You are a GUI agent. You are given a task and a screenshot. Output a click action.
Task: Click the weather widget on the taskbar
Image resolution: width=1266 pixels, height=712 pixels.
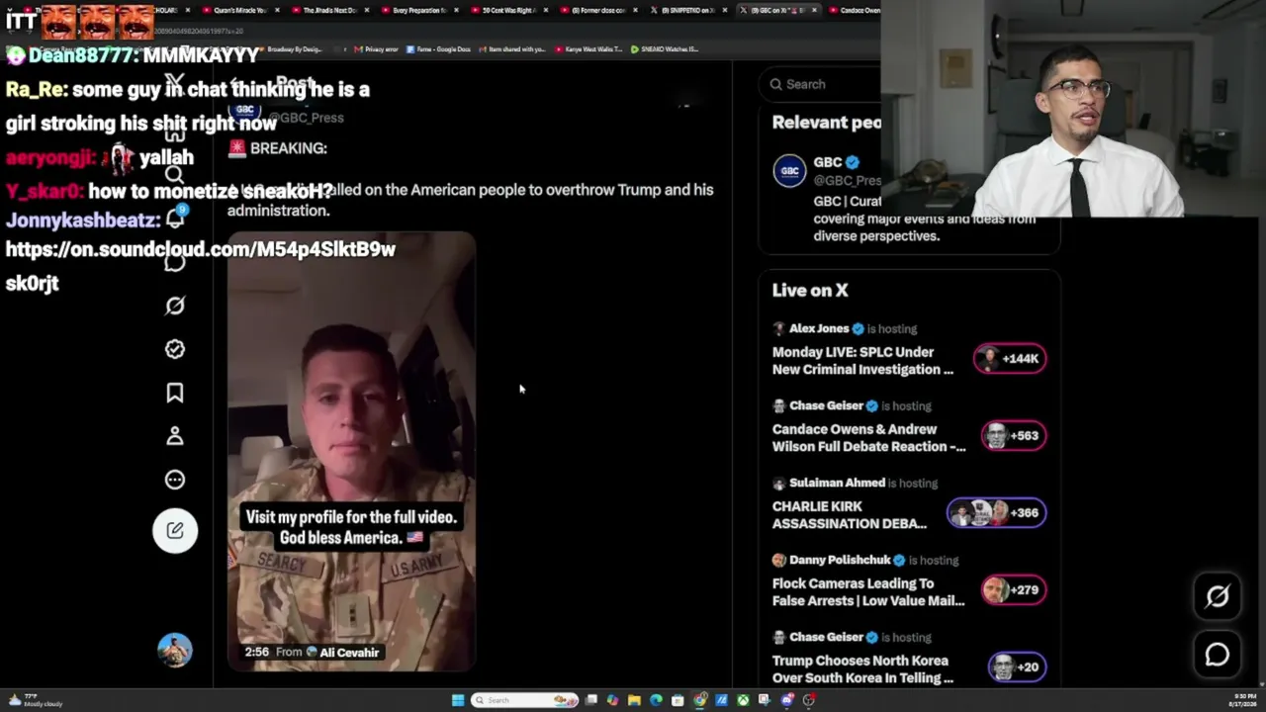[x=35, y=700]
